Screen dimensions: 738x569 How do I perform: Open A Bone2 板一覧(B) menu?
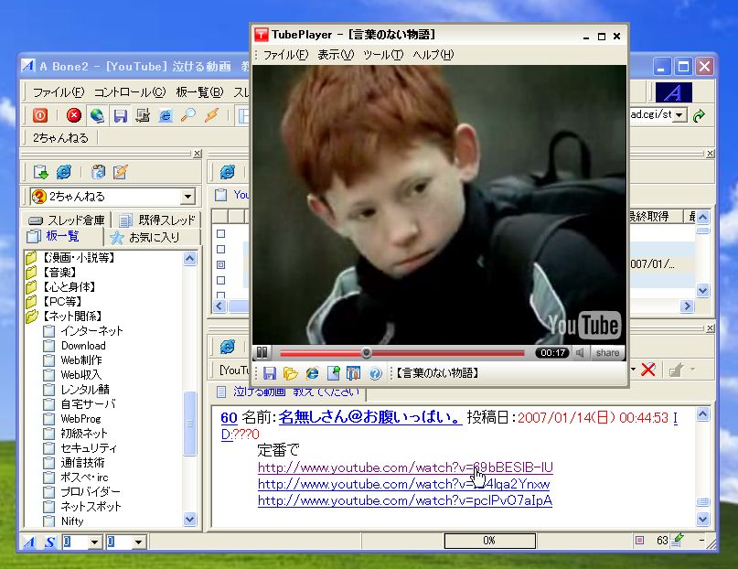click(x=199, y=92)
